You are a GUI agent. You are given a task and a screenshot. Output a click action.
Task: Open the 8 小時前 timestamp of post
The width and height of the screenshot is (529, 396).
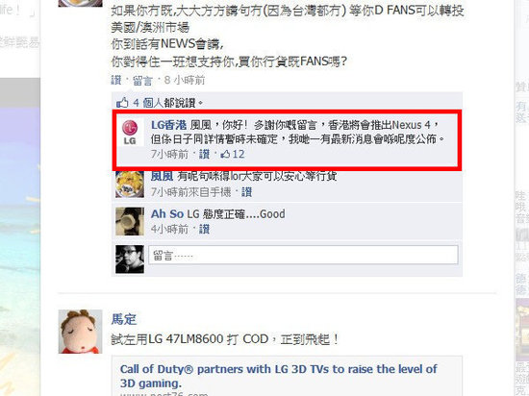coord(185,80)
